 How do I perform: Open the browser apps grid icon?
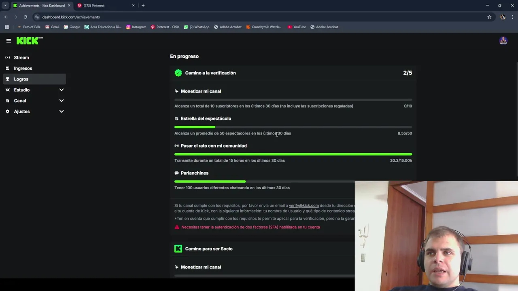pyautogui.click(x=7, y=27)
